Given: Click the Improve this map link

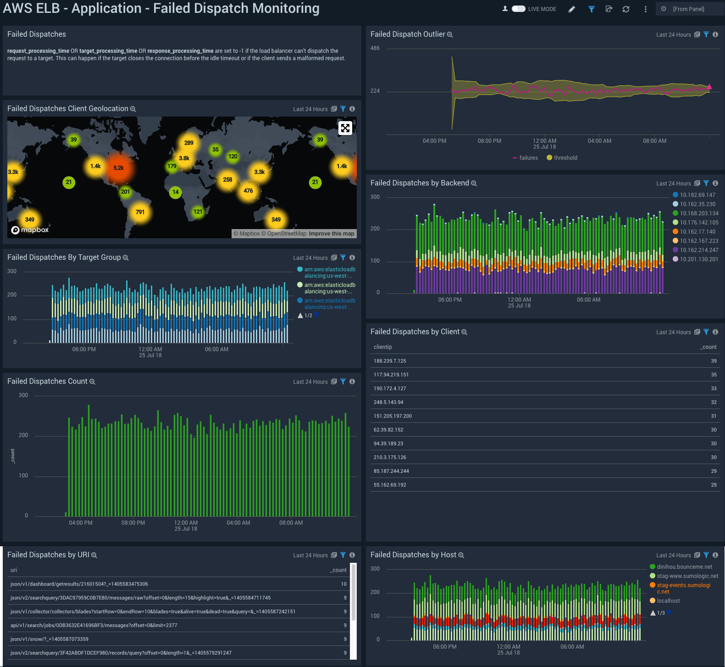Looking at the screenshot, I should tap(332, 234).
